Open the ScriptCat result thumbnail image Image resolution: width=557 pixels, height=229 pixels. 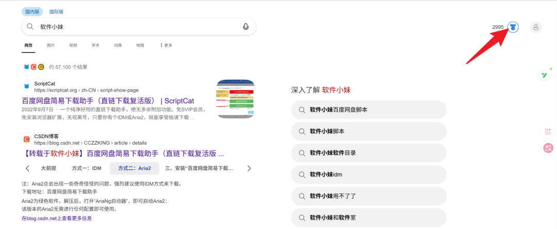pyautogui.click(x=236, y=99)
